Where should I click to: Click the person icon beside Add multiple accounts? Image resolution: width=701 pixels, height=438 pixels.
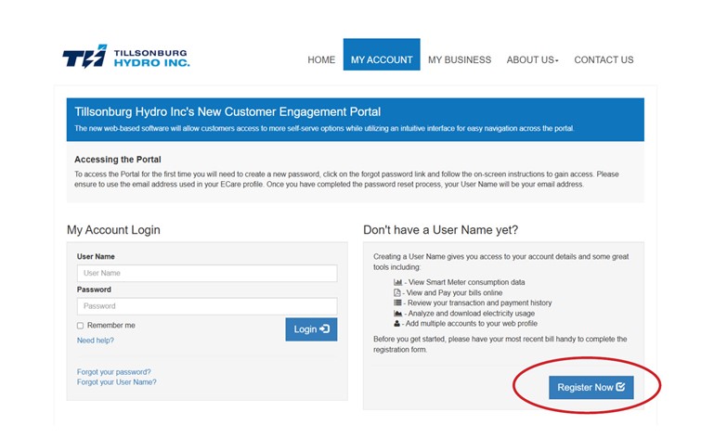(x=396, y=323)
